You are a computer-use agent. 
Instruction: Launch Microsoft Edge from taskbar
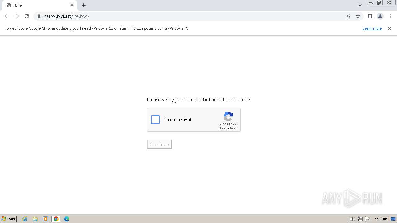point(67,219)
